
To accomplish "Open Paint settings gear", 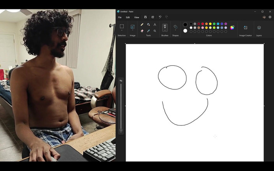I will 270,17.
